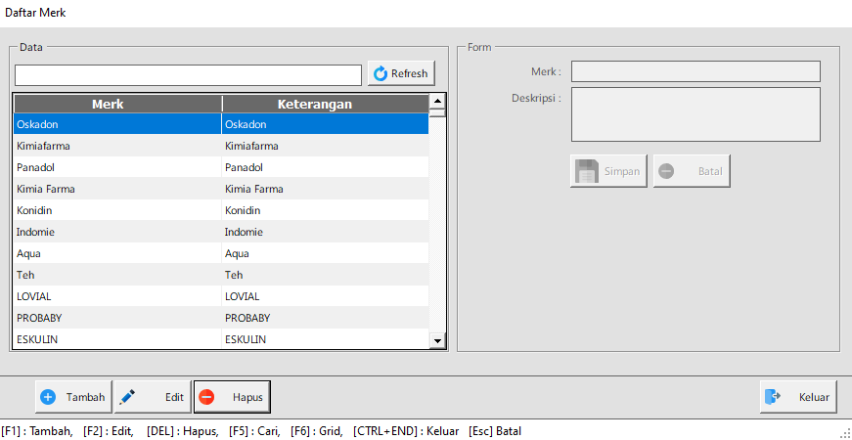Select LOVIAL row in Merk column
This screenshot has width=852, height=440.
coord(117,296)
